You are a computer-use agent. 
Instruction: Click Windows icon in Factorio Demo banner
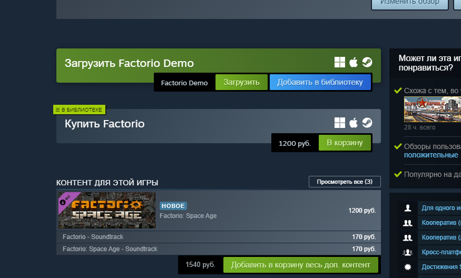pyautogui.click(x=340, y=62)
